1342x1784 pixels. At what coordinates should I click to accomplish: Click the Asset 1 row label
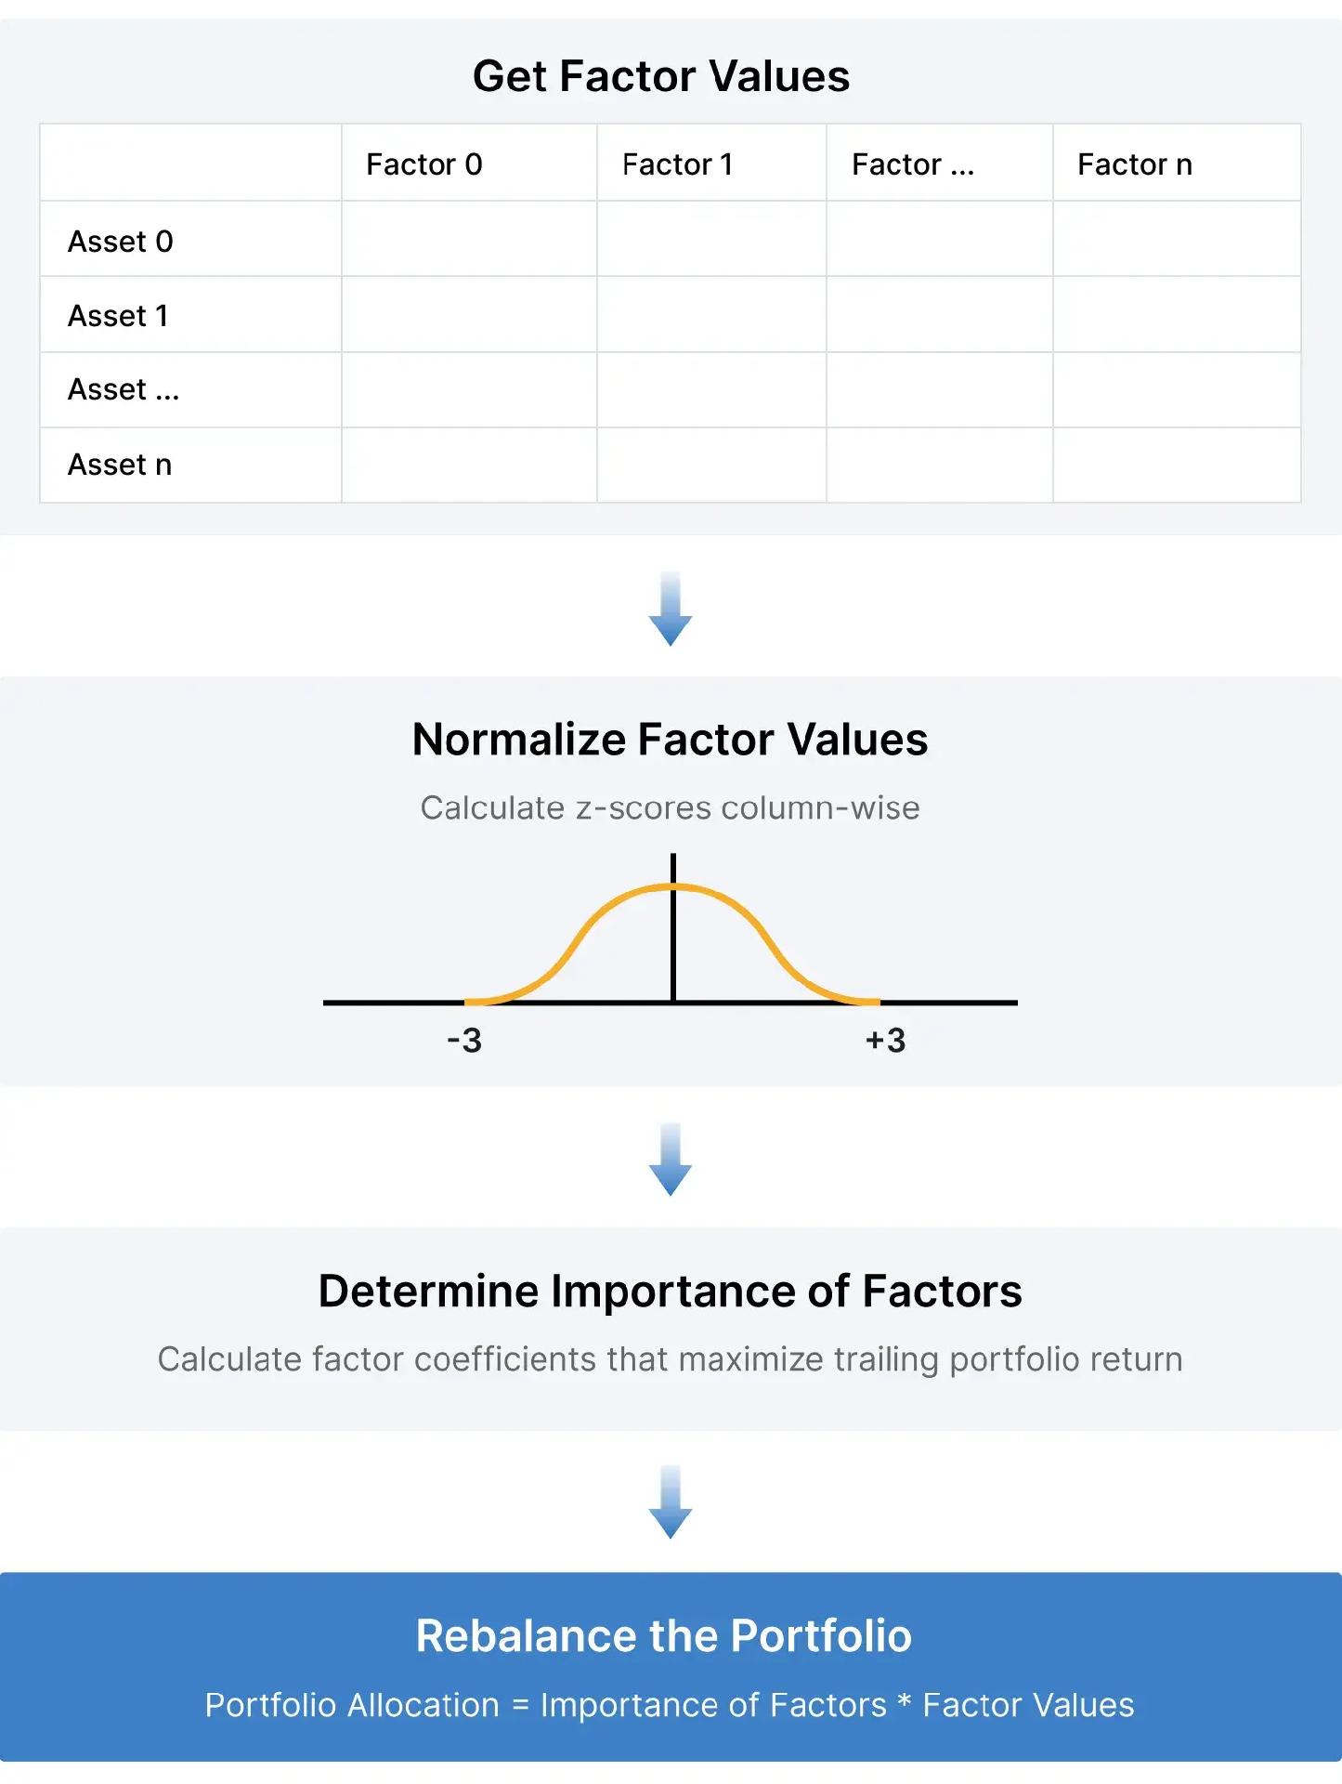pos(118,316)
